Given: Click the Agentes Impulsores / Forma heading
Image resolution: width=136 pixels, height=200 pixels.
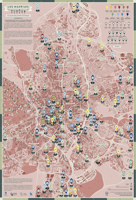Looking at the screenshot, I should [x=117, y=21].
